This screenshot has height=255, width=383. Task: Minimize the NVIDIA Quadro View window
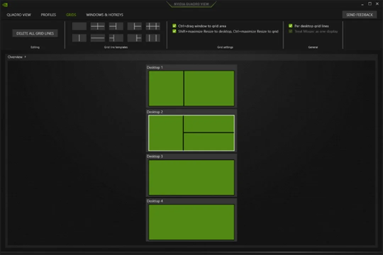362,4
